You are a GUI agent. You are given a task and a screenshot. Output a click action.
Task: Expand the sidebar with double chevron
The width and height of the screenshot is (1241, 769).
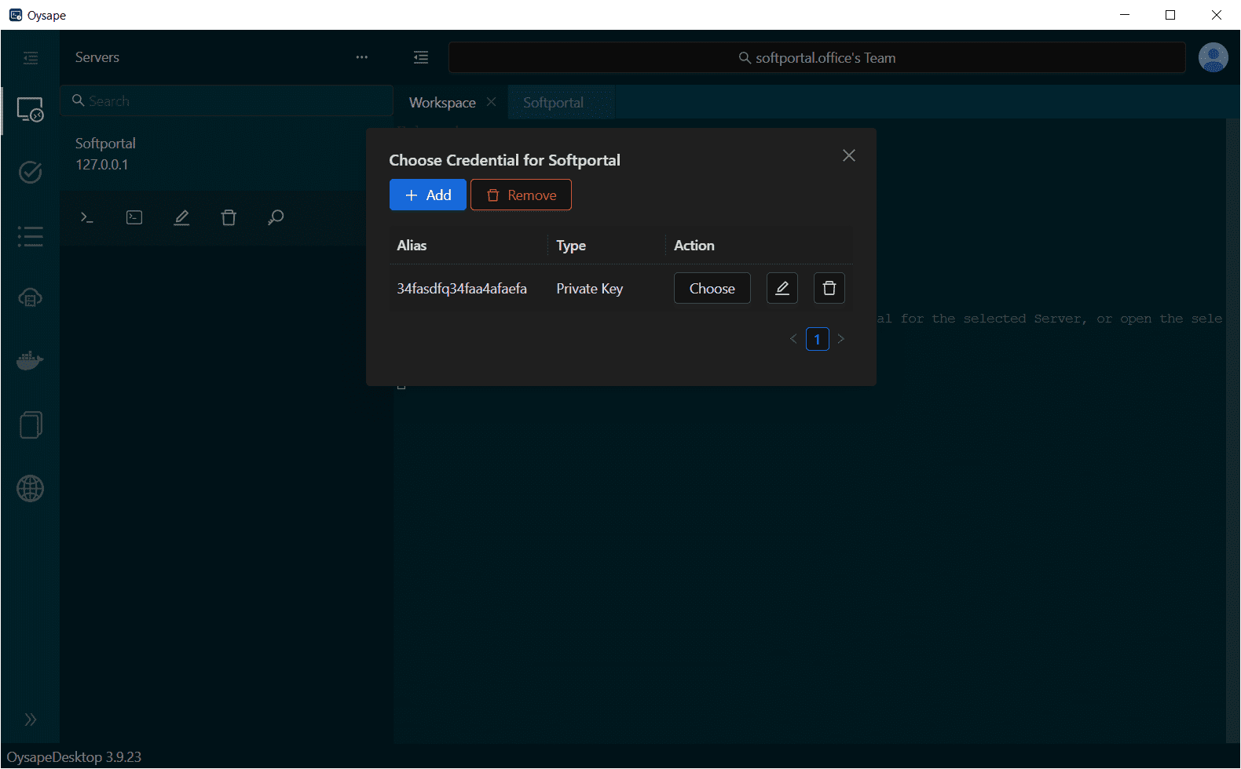coord(30,720)
